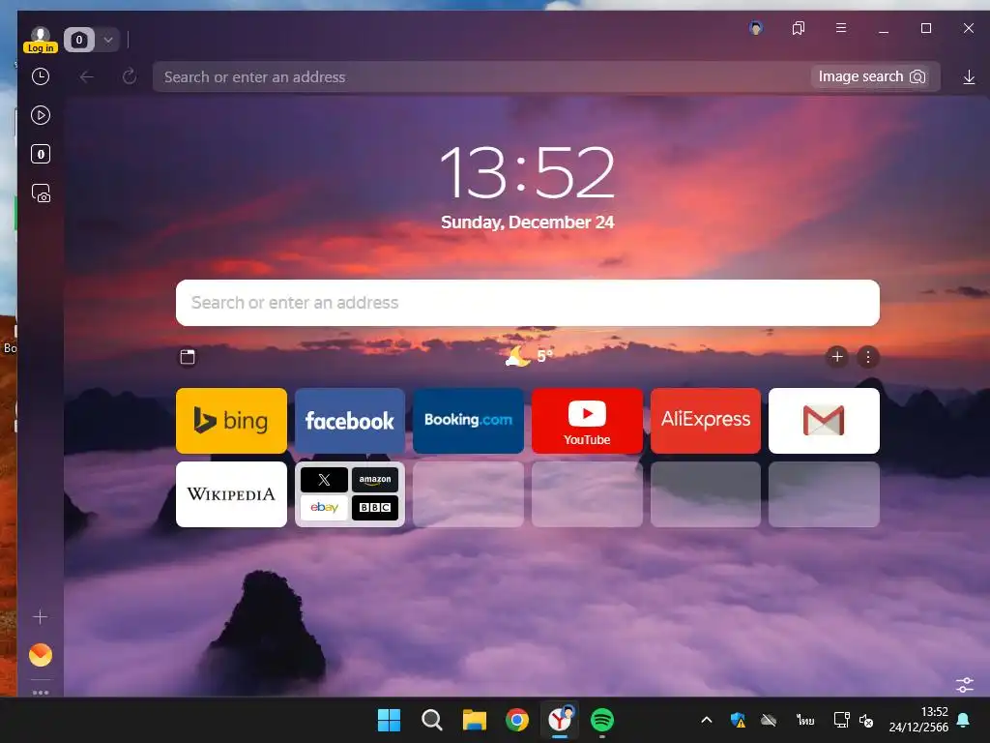
Task: Go back with the back arrow
Action: [x=87, y=77]
